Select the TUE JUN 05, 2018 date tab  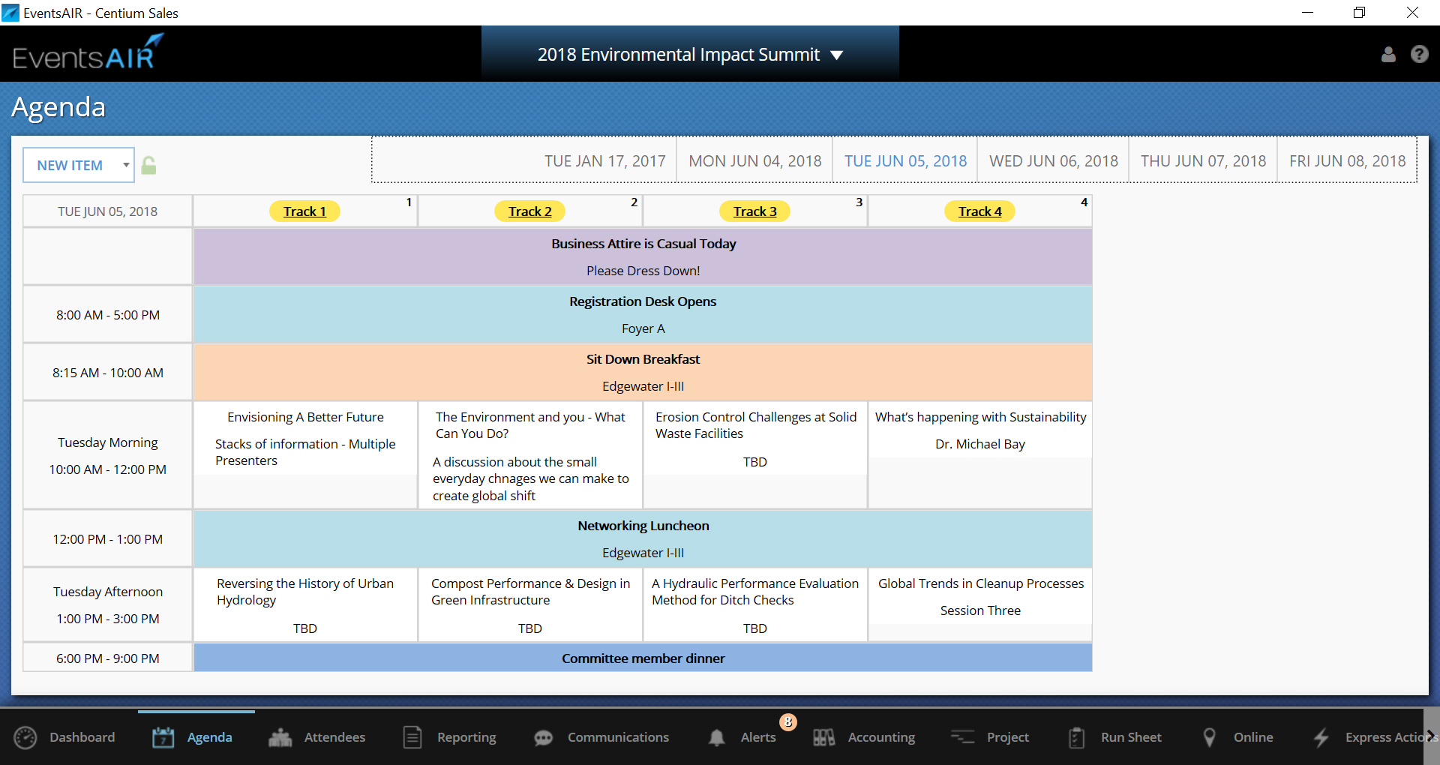click(x=905, y=161)
